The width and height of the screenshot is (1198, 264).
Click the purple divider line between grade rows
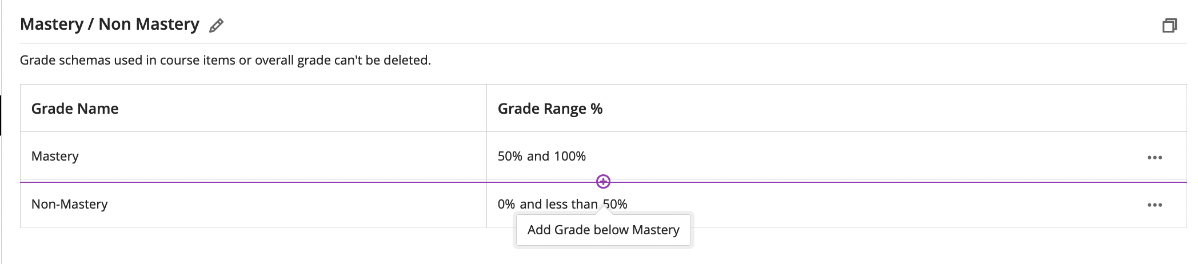(604, 182)
